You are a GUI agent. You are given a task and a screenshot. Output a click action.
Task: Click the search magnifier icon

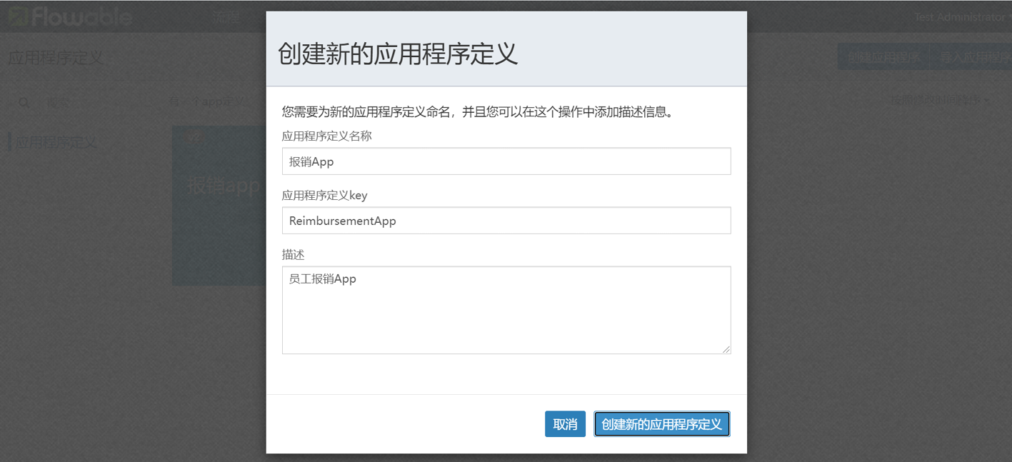pyautogui.click(x=24, y=102)
